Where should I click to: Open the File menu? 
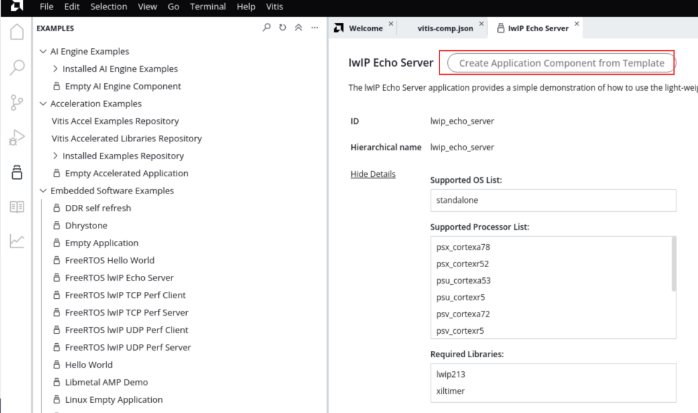pos(46,7)
